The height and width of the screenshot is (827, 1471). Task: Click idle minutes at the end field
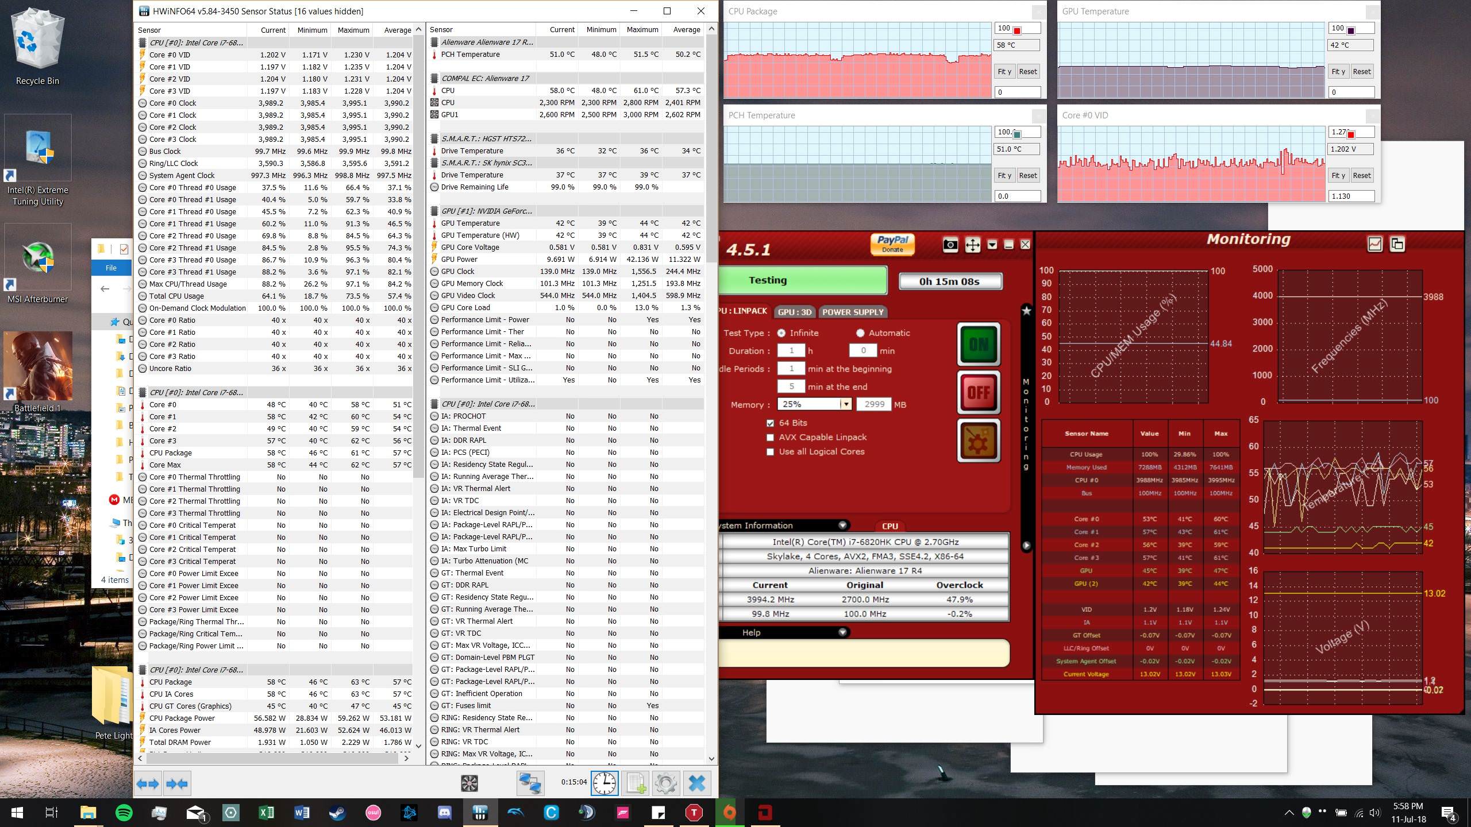[791, 387]
